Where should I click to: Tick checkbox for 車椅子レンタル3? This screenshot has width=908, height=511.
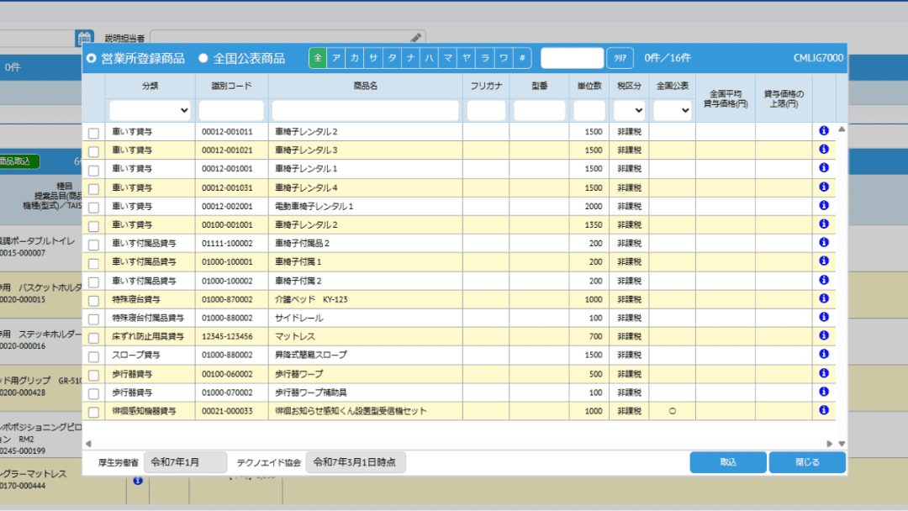point(94,151)
